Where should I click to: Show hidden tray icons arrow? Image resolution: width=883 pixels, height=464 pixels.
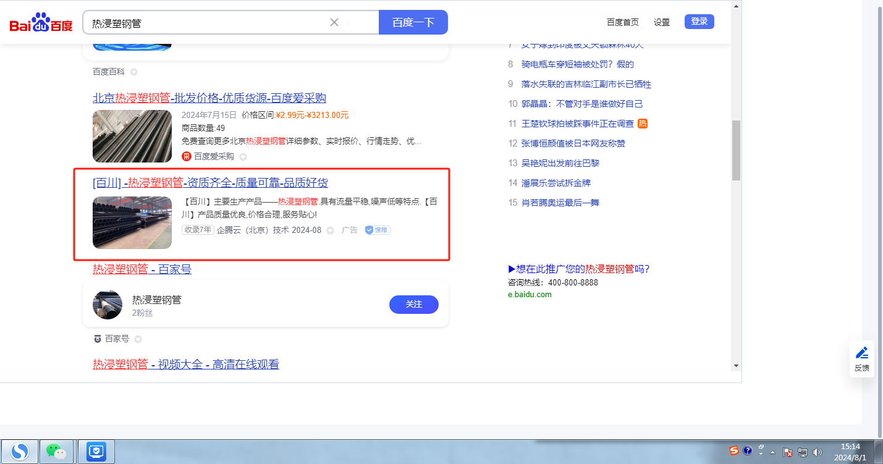click(x=772, y=453)
